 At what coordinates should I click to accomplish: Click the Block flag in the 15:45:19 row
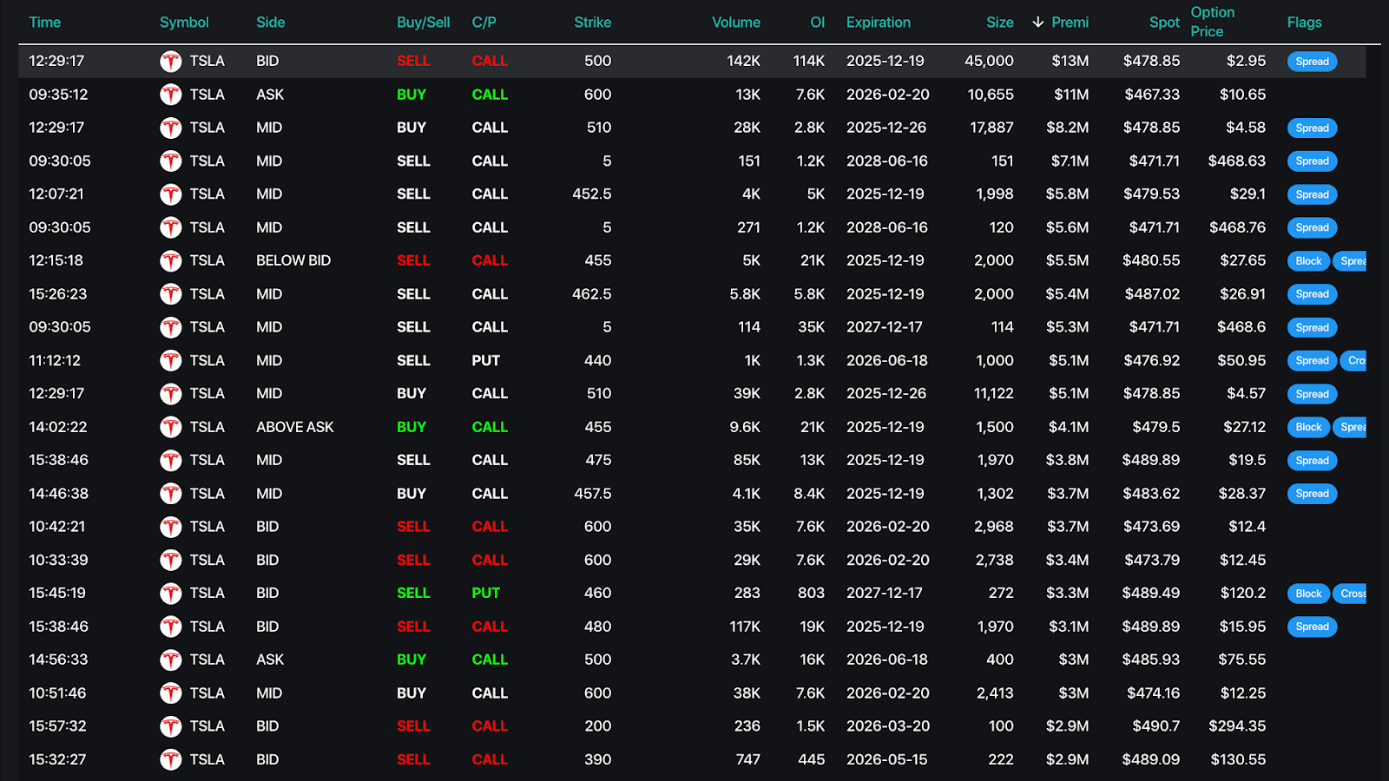[1308, 594]
